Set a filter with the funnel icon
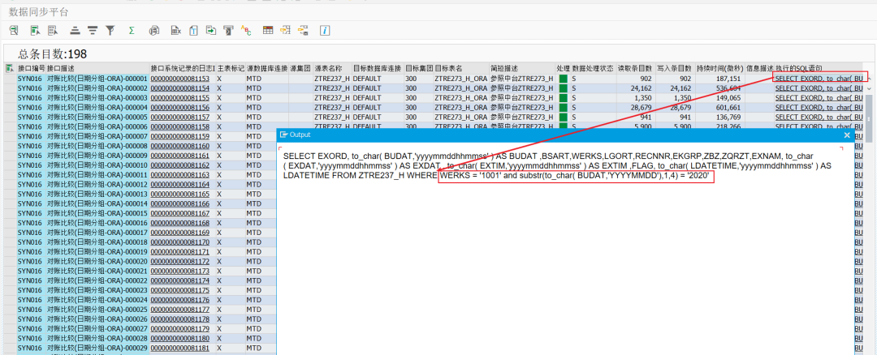877x355 pixels. click(110, 30)
